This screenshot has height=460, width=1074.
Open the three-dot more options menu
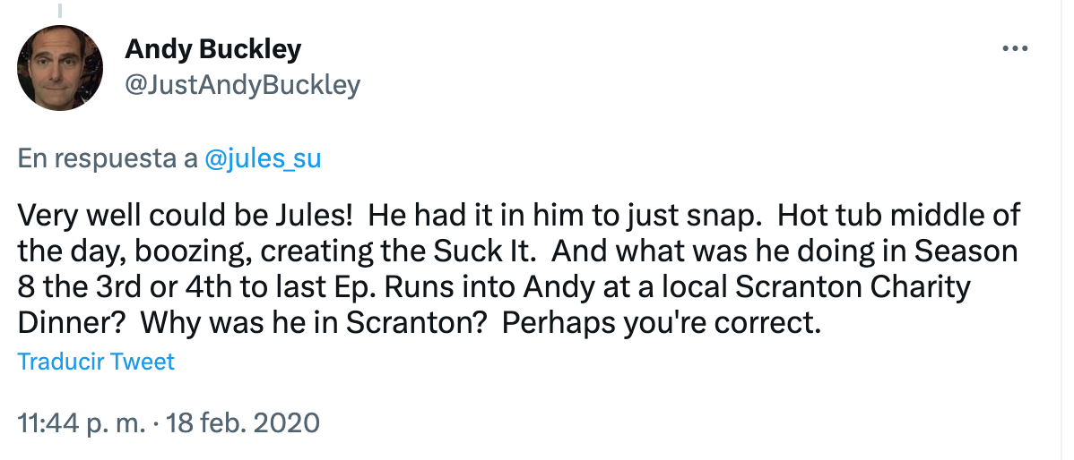(1014, 48)
